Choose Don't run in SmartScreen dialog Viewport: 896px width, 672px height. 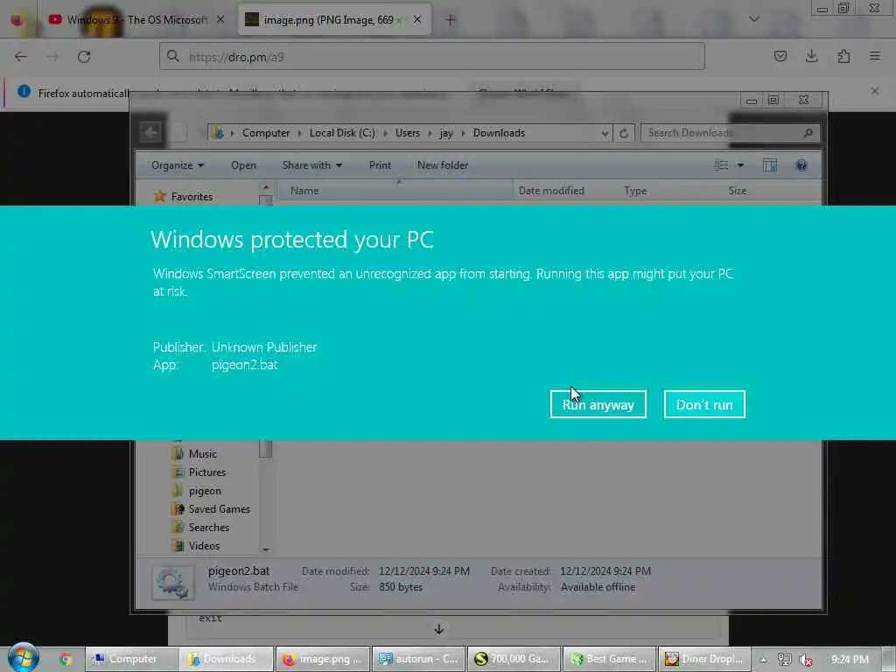coord(704,404)
